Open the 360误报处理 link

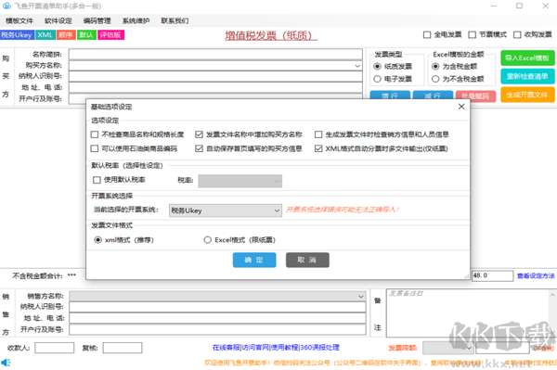(319, 348)
